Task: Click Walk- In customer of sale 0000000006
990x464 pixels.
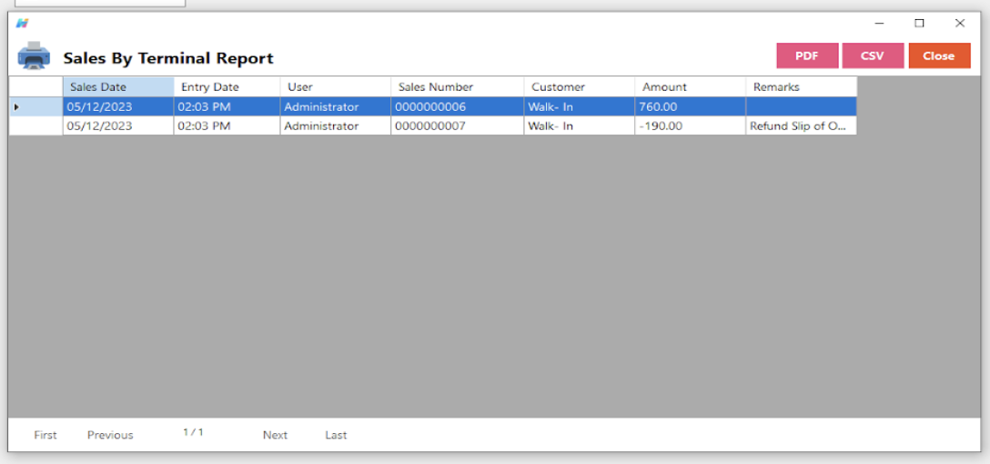Action: coord(579,106)
